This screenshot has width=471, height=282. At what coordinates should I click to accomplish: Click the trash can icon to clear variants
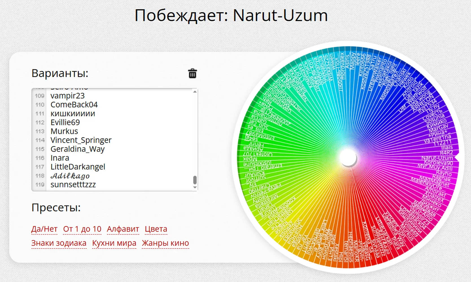coord(192,73)
